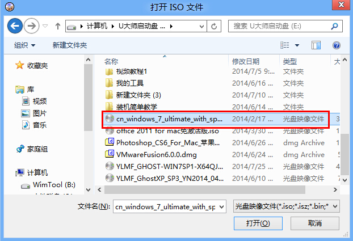Viewport: 353px width, 241px height.
Task: Click the 取消 button
Action: [315, 223]
